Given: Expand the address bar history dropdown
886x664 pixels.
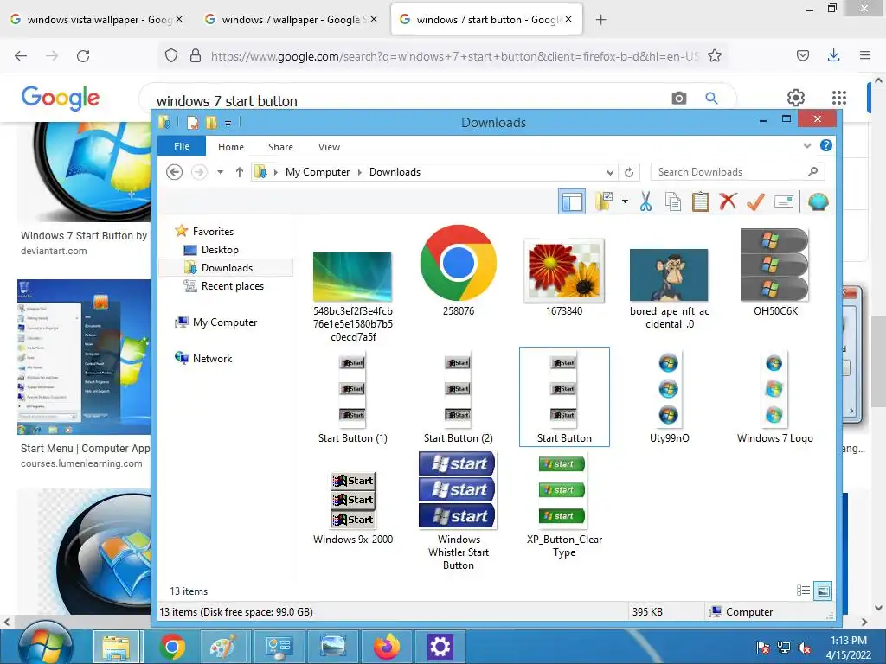Looking at the screenshot, I should (x=610, y=172).
